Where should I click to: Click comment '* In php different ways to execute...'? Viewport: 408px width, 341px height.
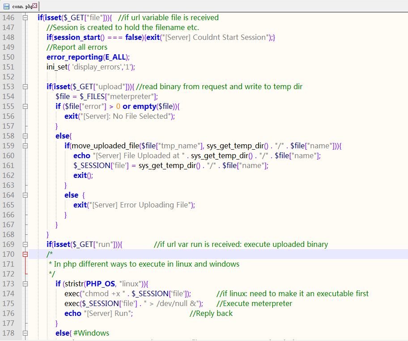[144, 264]
